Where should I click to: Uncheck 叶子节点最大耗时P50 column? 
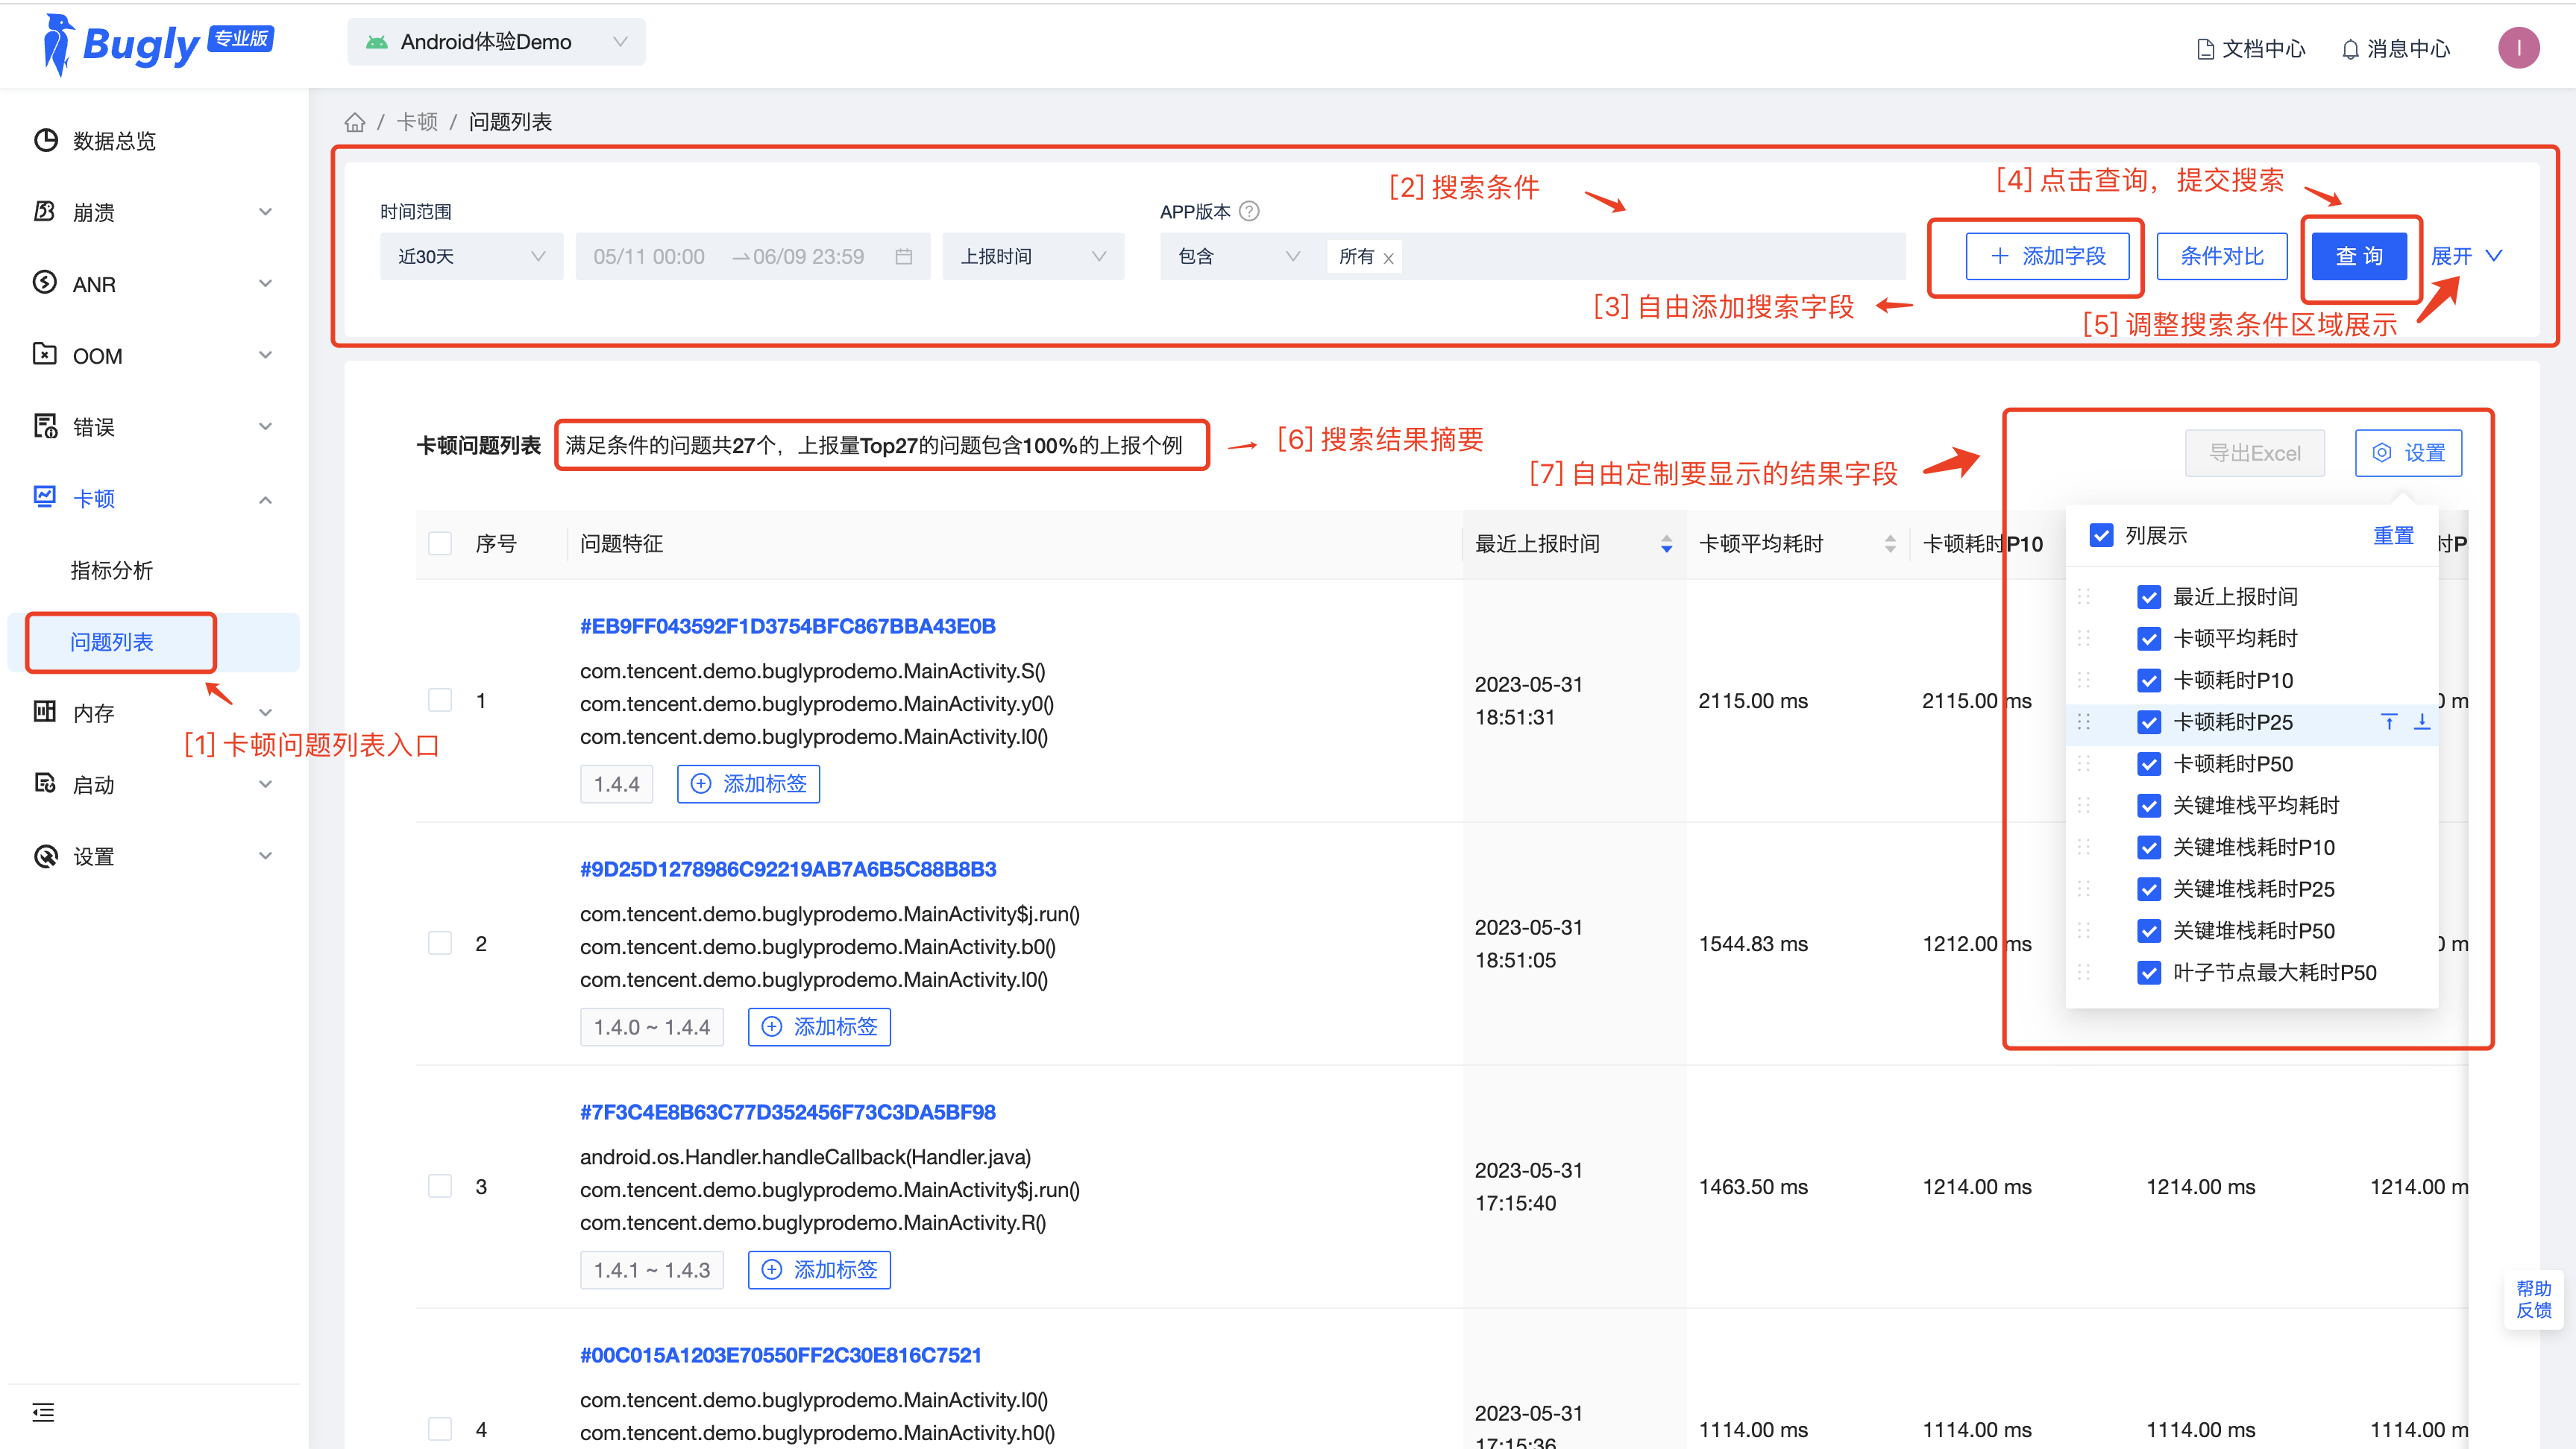(2149, 972)
